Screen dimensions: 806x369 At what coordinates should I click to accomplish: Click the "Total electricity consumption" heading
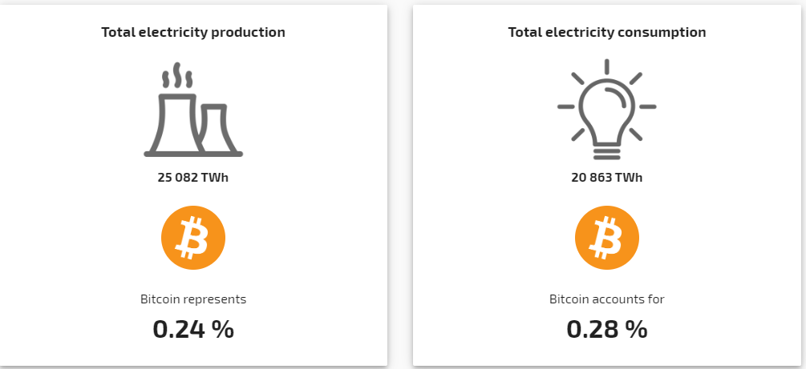(607, 33)
